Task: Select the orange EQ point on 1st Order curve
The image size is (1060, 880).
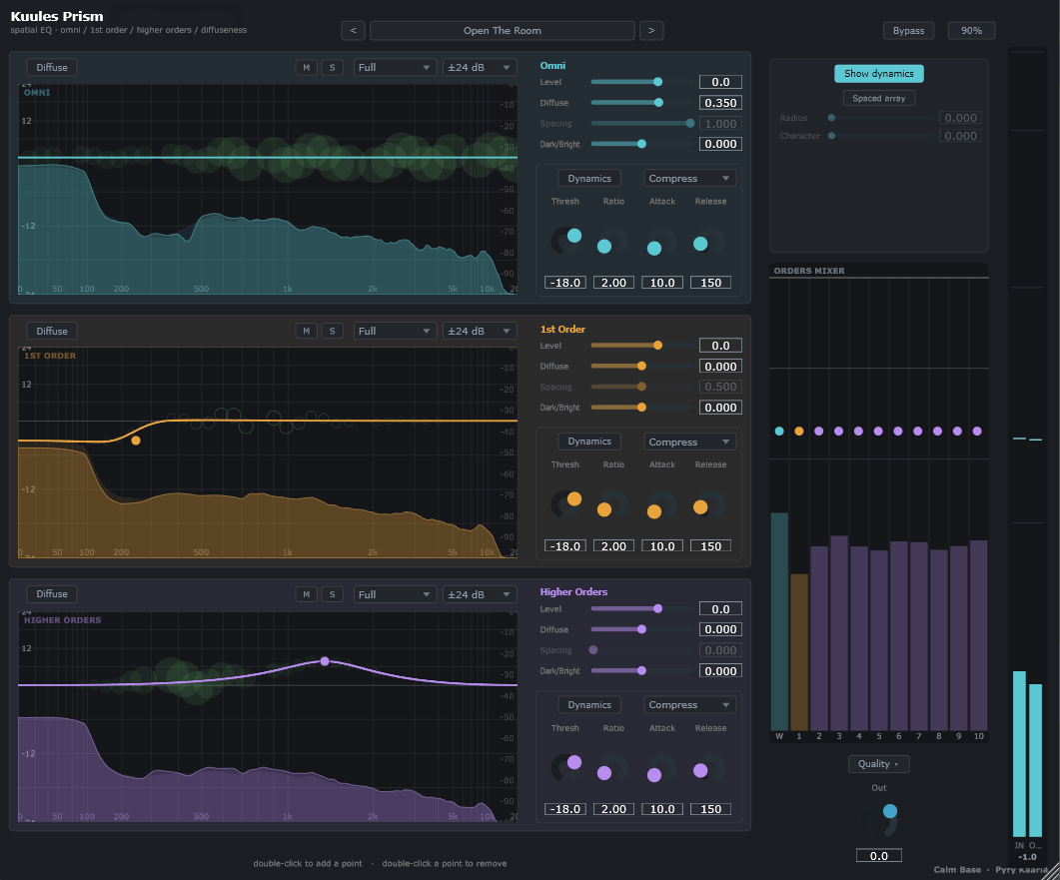Action: click(136, 440)
